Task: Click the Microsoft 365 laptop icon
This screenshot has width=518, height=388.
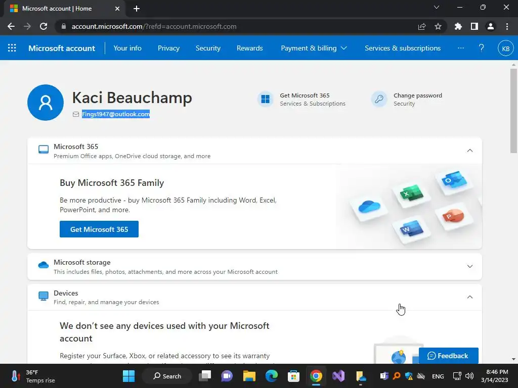Action: pyautogui.click(x=44, y=150)
